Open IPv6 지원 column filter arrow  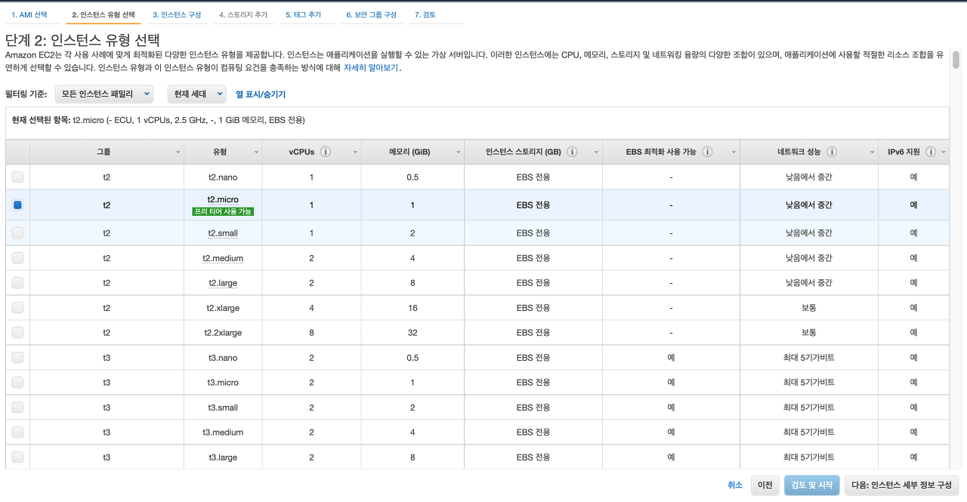tap(944, 152)
